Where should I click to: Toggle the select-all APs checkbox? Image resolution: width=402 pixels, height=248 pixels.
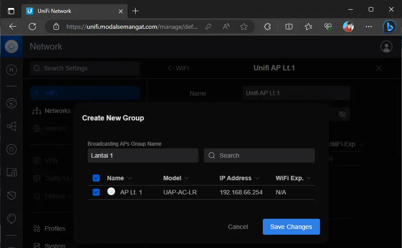[x=96, y=178]
